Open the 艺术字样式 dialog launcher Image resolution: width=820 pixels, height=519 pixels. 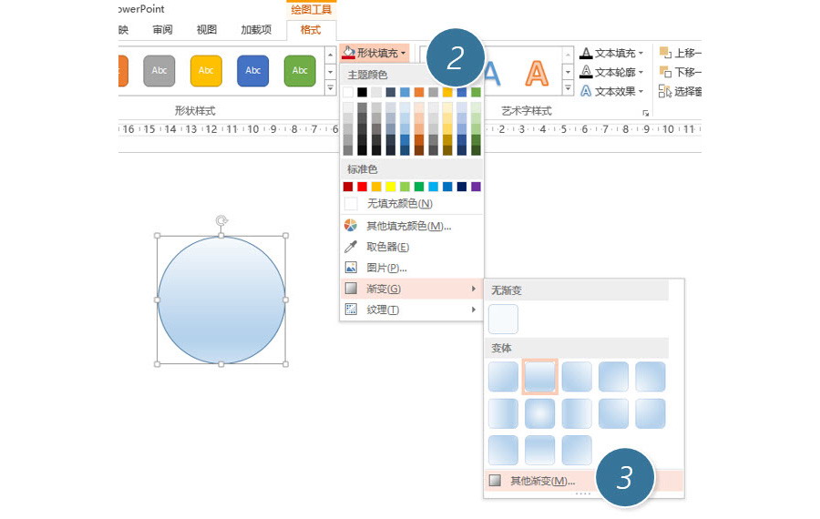click(x=646, y=113)
